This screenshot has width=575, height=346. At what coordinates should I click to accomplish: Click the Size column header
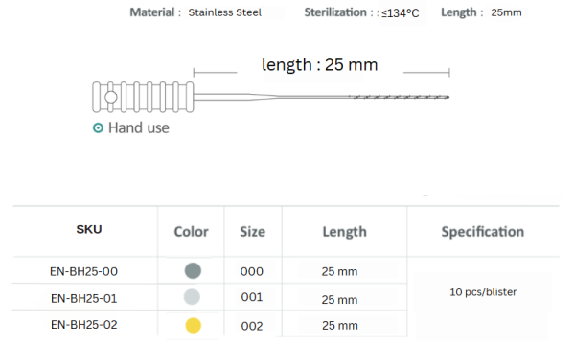(253, 232)
